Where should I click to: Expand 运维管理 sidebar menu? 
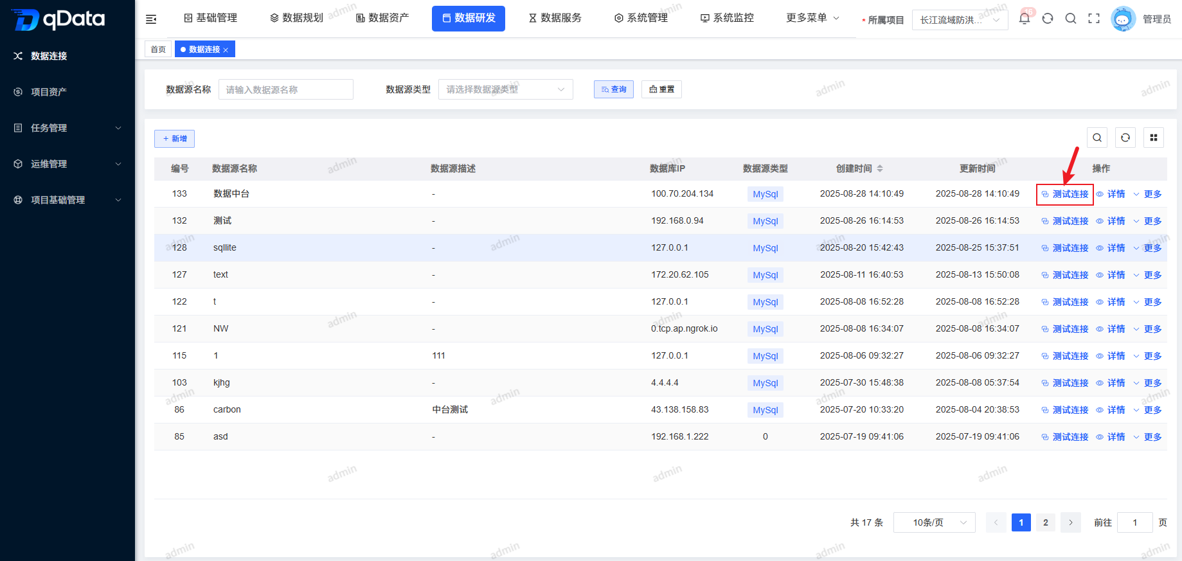tap(67, 164)
